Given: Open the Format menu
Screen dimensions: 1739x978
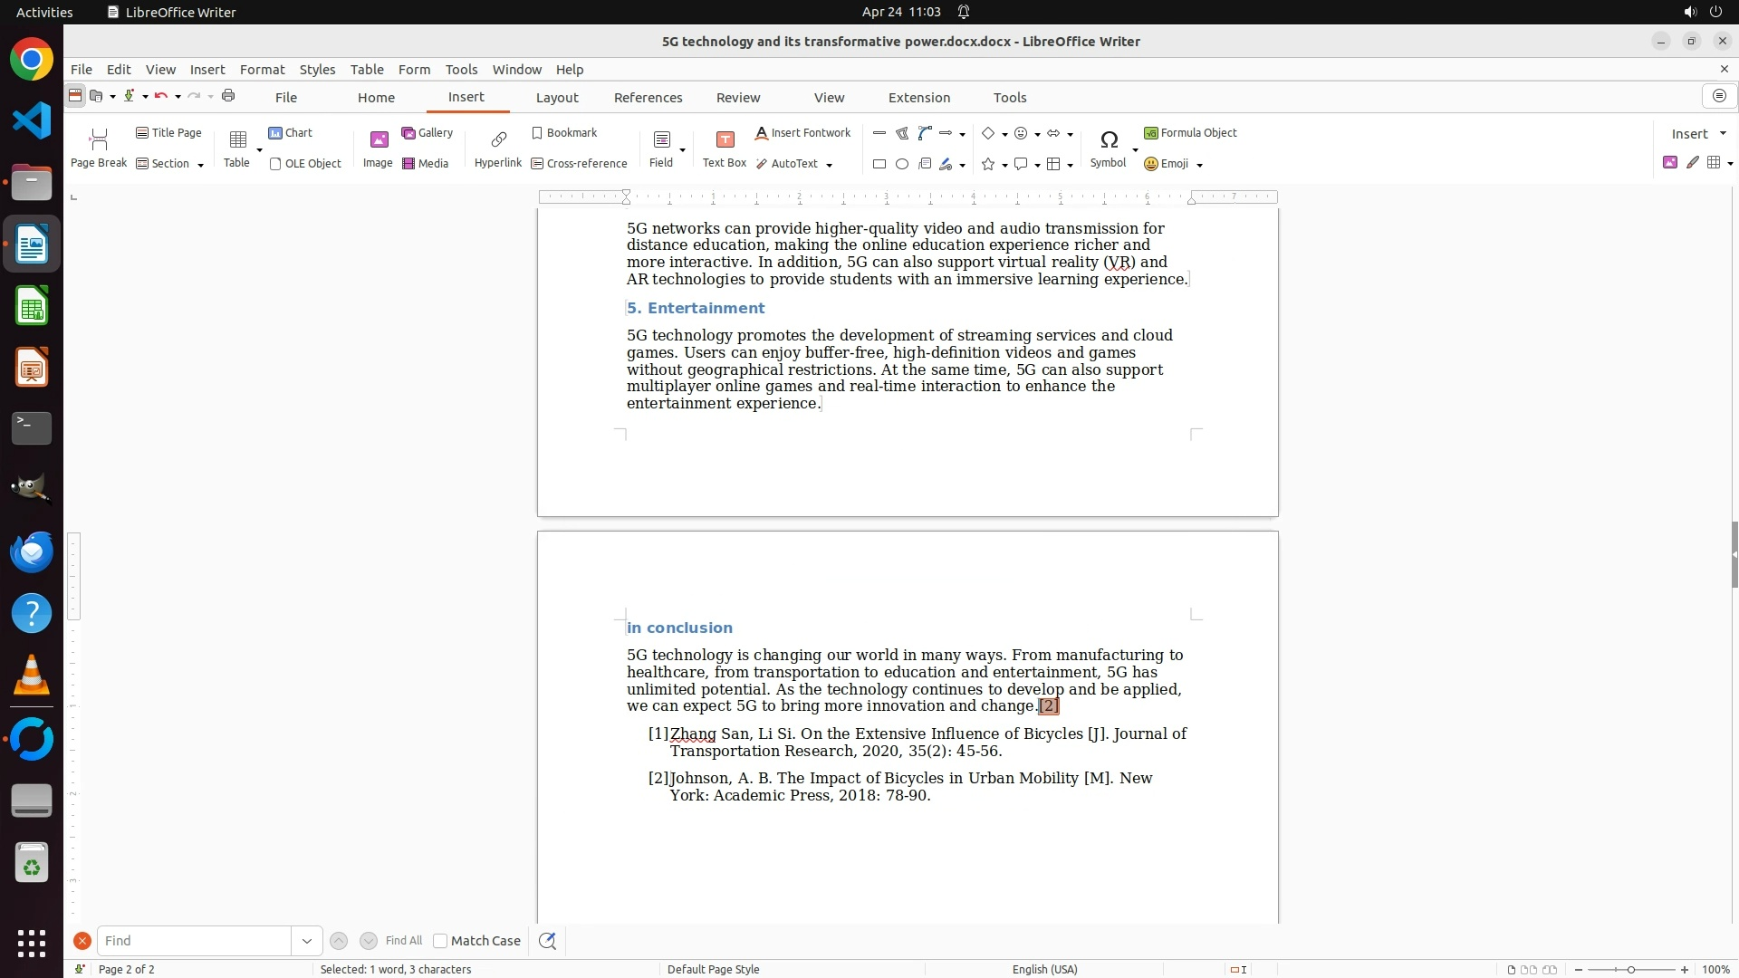Looking at the screenshot, I should (x=262, y=69).
